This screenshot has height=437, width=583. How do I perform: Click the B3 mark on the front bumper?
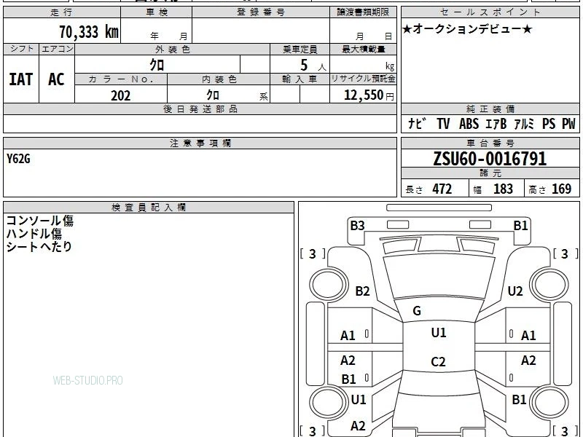click(x=357, y=226)
